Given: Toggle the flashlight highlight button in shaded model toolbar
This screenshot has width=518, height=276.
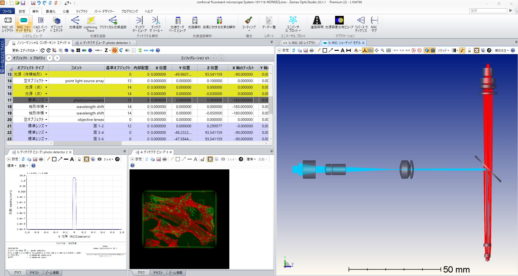Looking at the screenshot, I should tap(462, 50).
